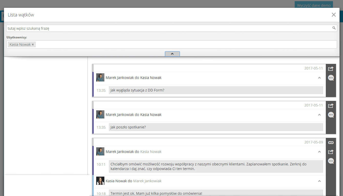
Task: Click the search magnifier icon
Action: click(334, 28)
